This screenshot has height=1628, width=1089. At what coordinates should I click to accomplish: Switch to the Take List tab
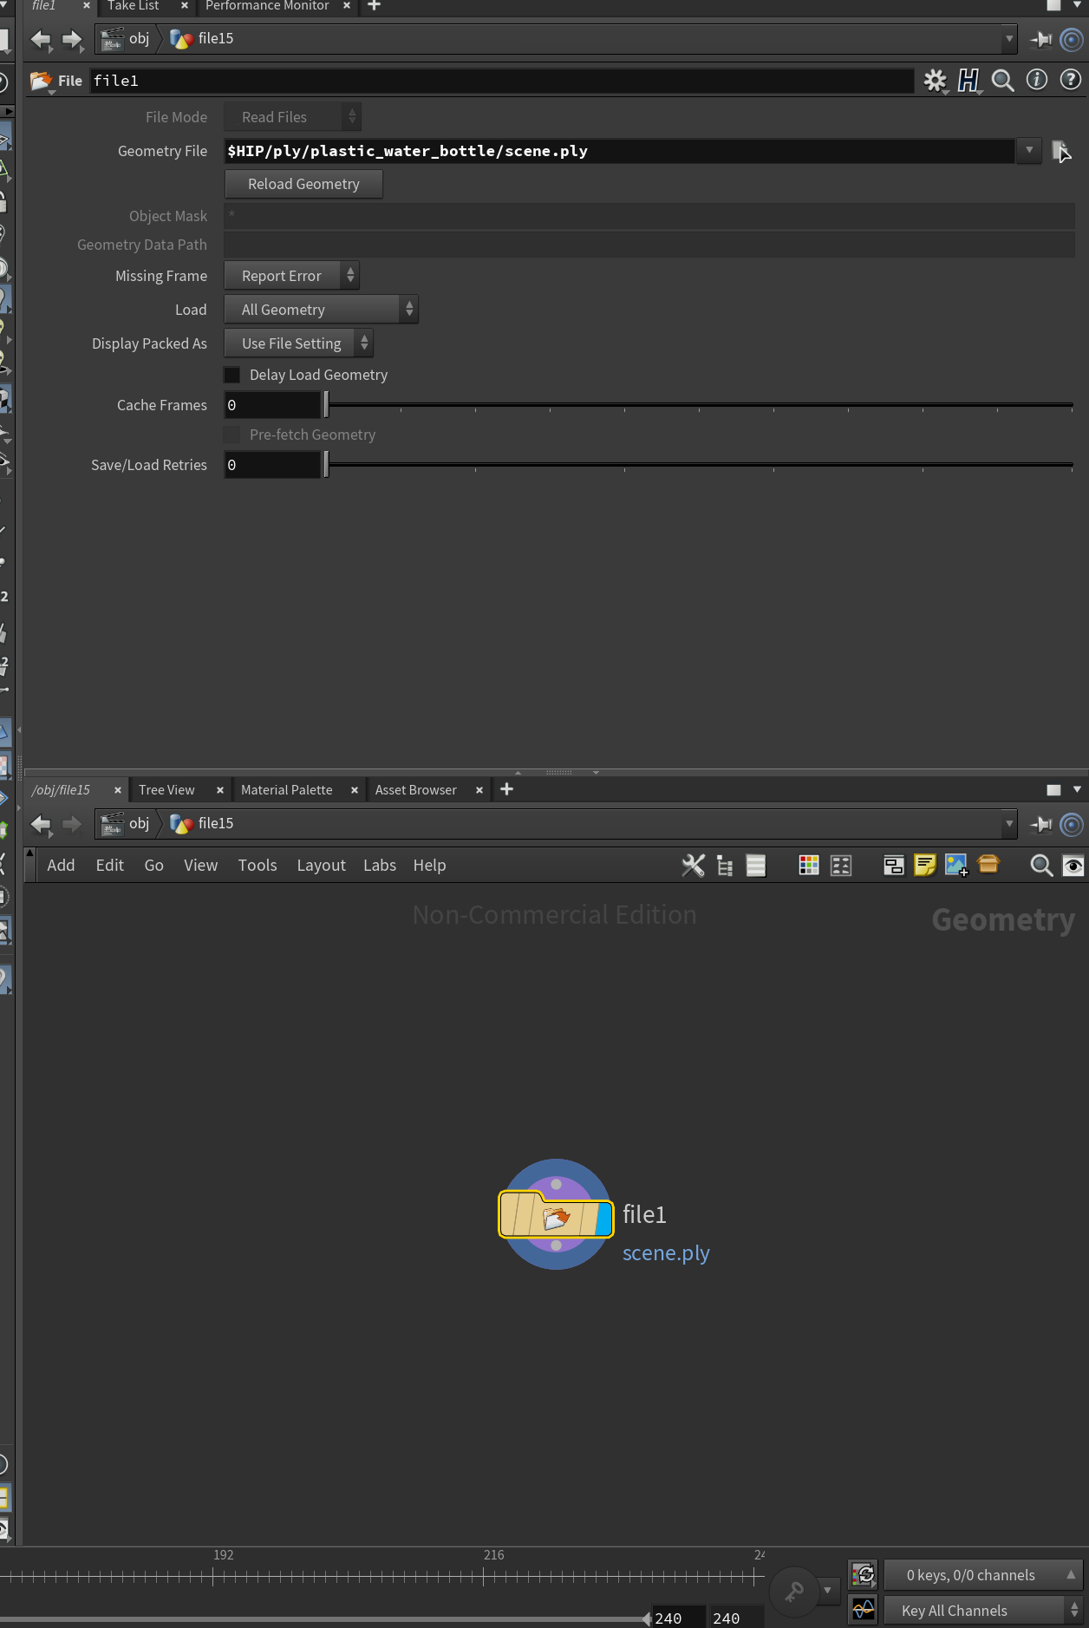point(134,6)
